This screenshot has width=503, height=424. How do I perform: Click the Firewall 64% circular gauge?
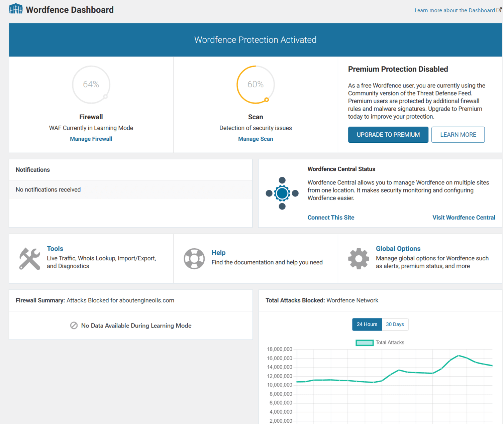[91, 85]
